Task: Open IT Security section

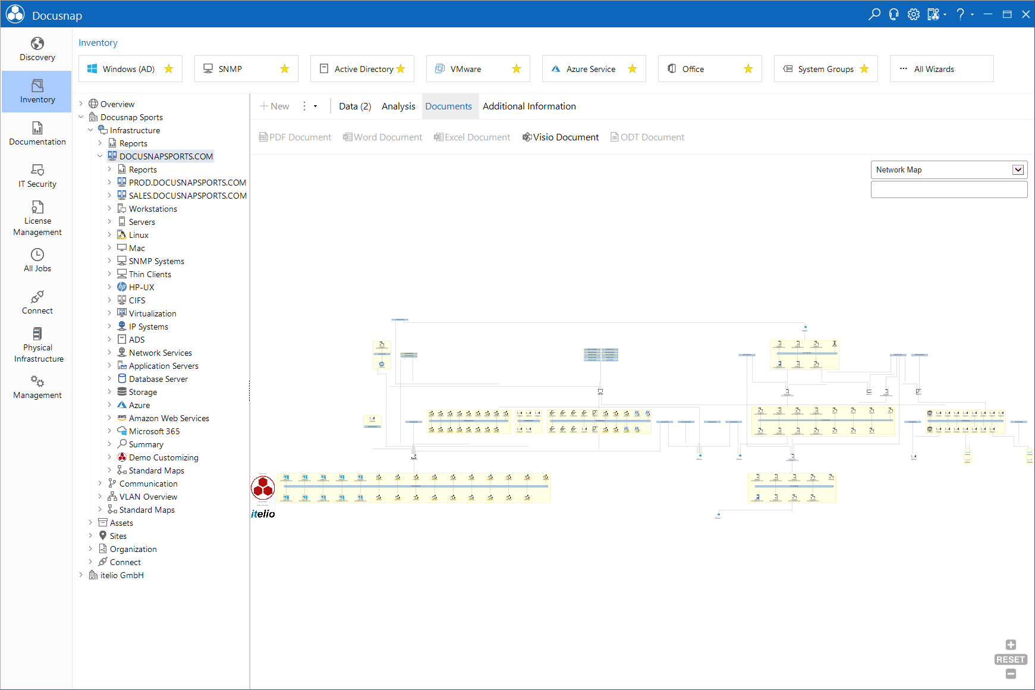Action: [x=37, y=175]
